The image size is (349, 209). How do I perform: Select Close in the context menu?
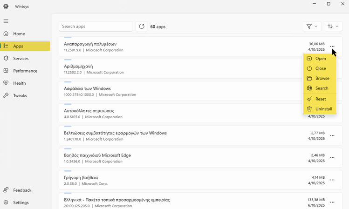(x=320, y=68)
